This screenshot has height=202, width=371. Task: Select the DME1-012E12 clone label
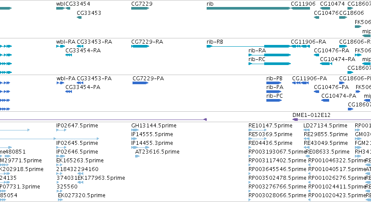click(311, 115)
